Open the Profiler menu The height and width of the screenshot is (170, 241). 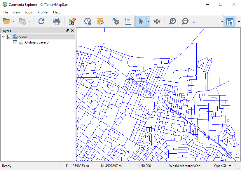[x=43, y=12]
